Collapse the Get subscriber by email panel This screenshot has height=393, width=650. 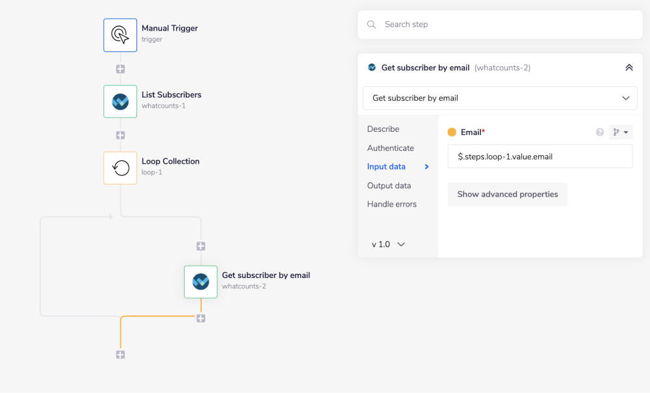tap(629, 68)
